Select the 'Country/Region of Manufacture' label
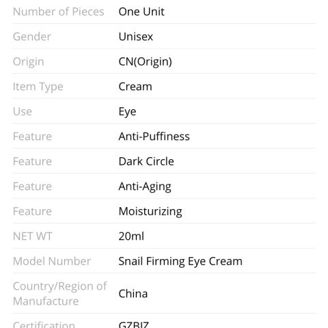The image size is (328, 328). pos(59,294)
